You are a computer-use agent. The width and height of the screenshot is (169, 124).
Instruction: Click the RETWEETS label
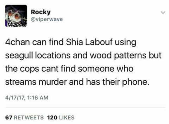29,117
